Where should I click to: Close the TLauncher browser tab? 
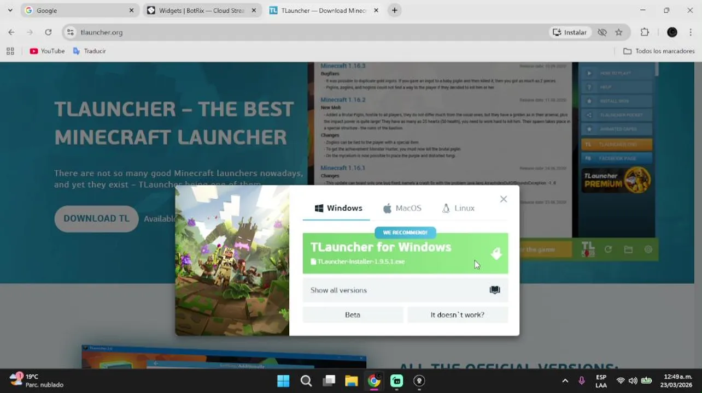coord(376,10)
